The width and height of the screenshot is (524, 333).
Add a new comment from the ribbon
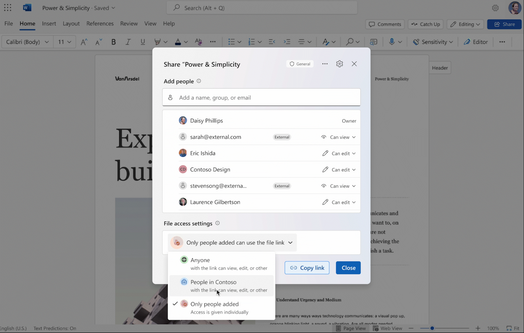coord(373,42)
